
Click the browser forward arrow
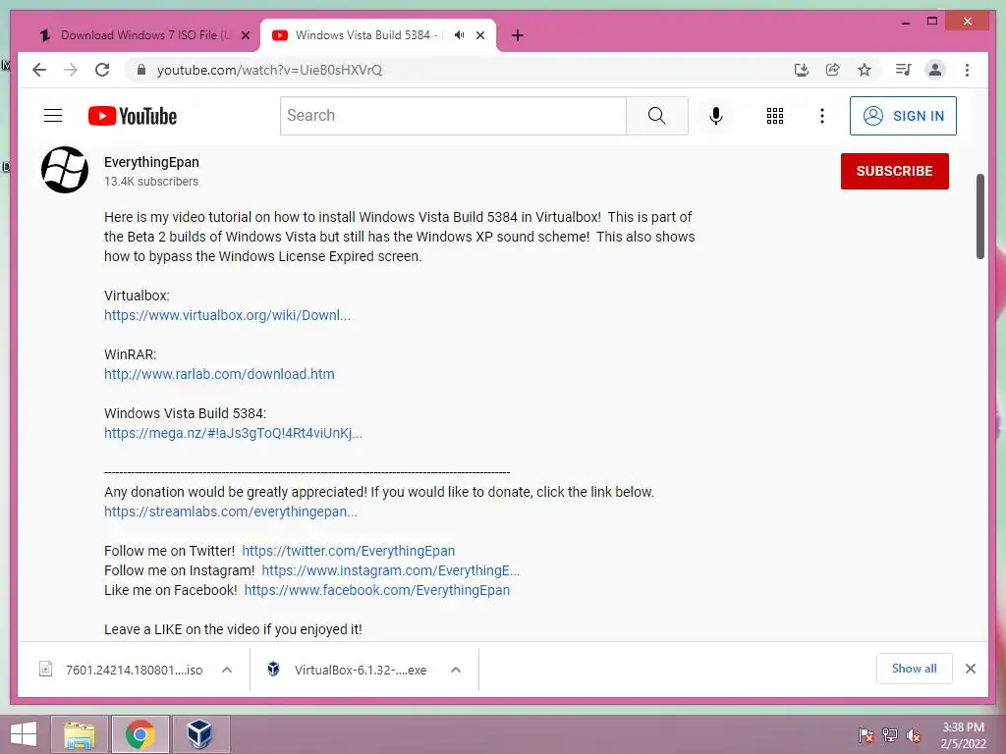[71, 70]
